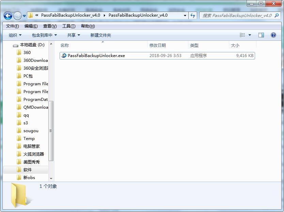Image resolution: width=284 pixels, height=212 pixels.
Task: Click the folder icon beside Temp
Action: pyautogui.click(x=19, y=138)
